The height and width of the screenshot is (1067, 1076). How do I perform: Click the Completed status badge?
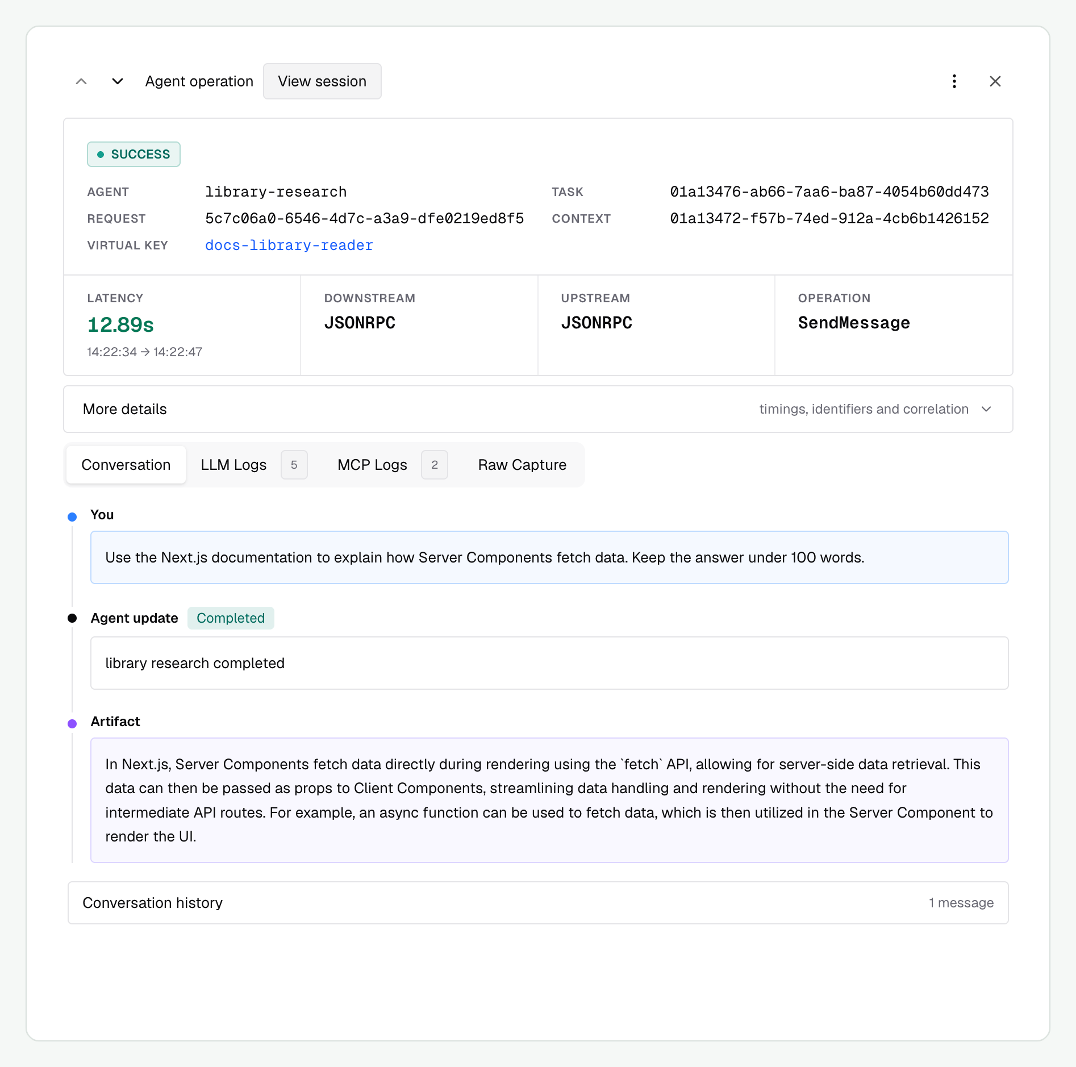(x=231, y=618)
